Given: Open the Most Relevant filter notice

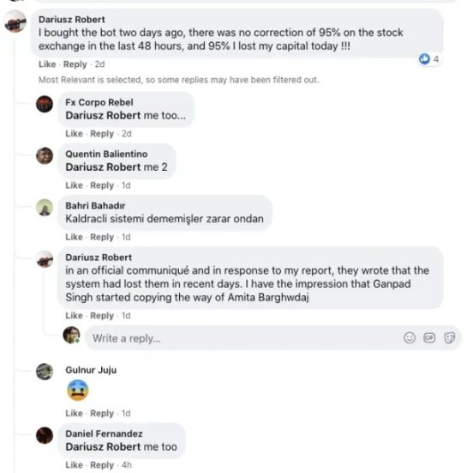Looking at the screenshot, I should click(x=178, y=80).
